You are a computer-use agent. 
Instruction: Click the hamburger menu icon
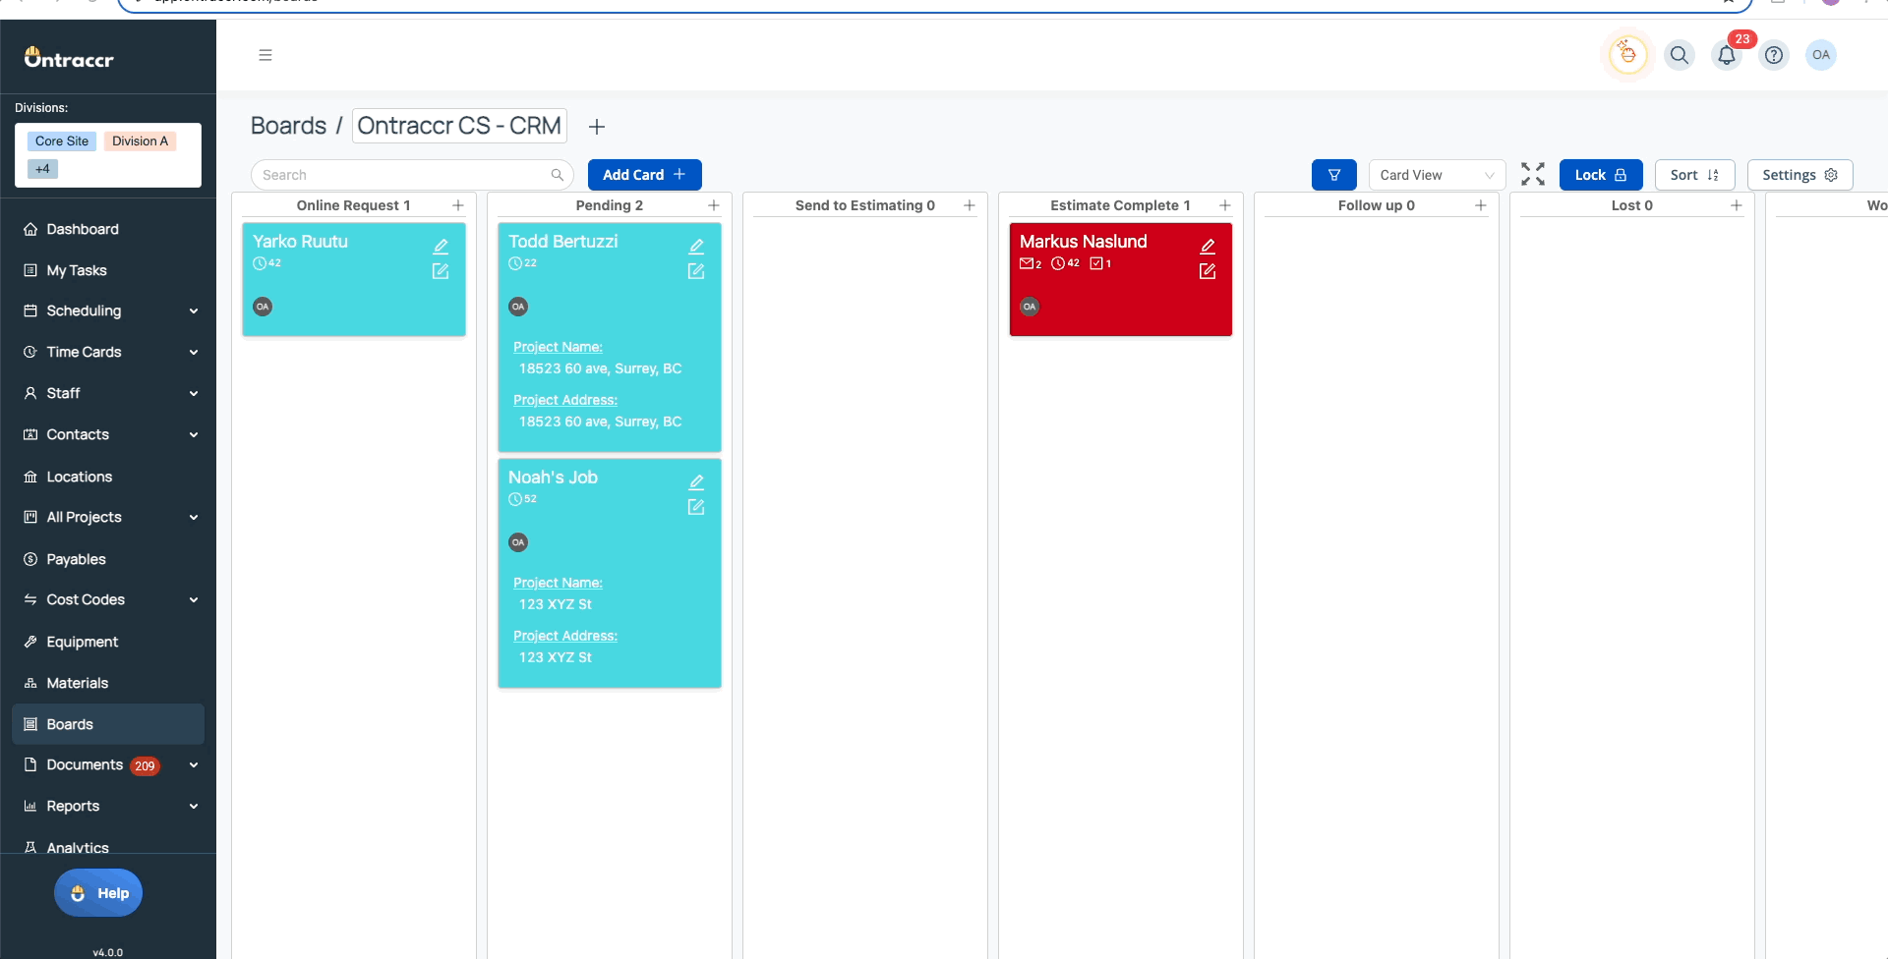(x=265, y=55)
